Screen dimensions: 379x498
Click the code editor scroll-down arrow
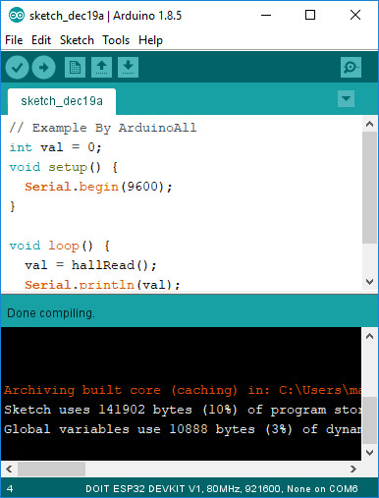tap(370, 282)
